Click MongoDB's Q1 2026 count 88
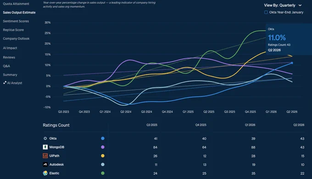 [253, 147]
